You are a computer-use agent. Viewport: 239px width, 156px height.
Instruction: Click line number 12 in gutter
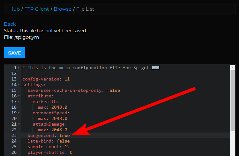click(x=14, y=73)
